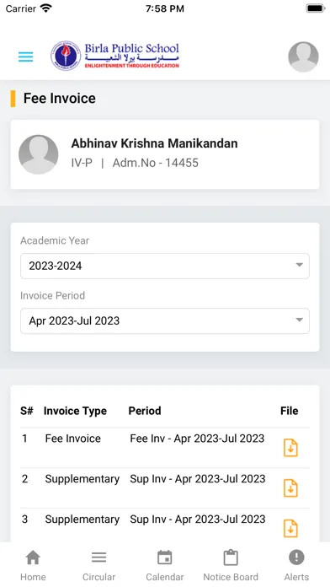This screenshot has width=330, height=587.
Task: Download the Supplementary invoice file in row 3
Action: (x=290, y=529)
